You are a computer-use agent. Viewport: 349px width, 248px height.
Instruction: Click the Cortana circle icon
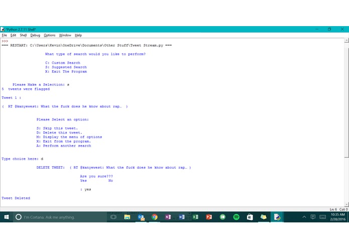(x=19, y=217)
